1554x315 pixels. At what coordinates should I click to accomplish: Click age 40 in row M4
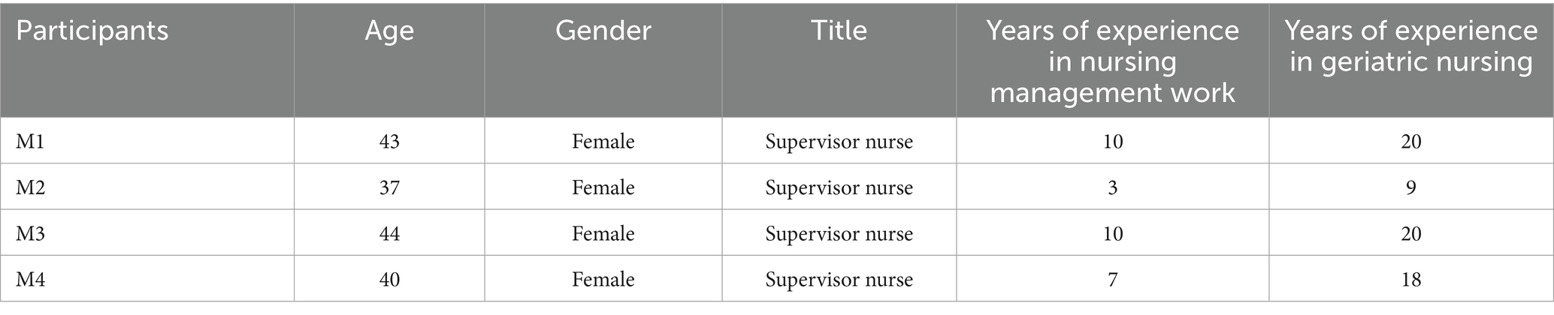[389, 280]
